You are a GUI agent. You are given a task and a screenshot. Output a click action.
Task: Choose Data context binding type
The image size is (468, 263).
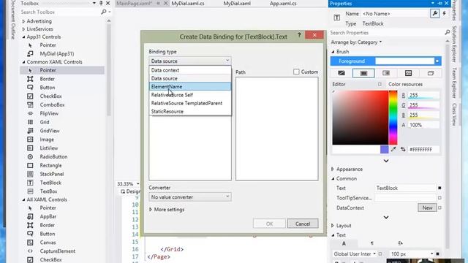190,70
